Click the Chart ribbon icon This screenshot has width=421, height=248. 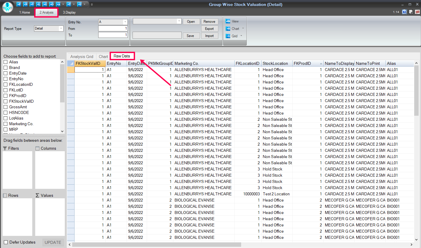[228, 29]
